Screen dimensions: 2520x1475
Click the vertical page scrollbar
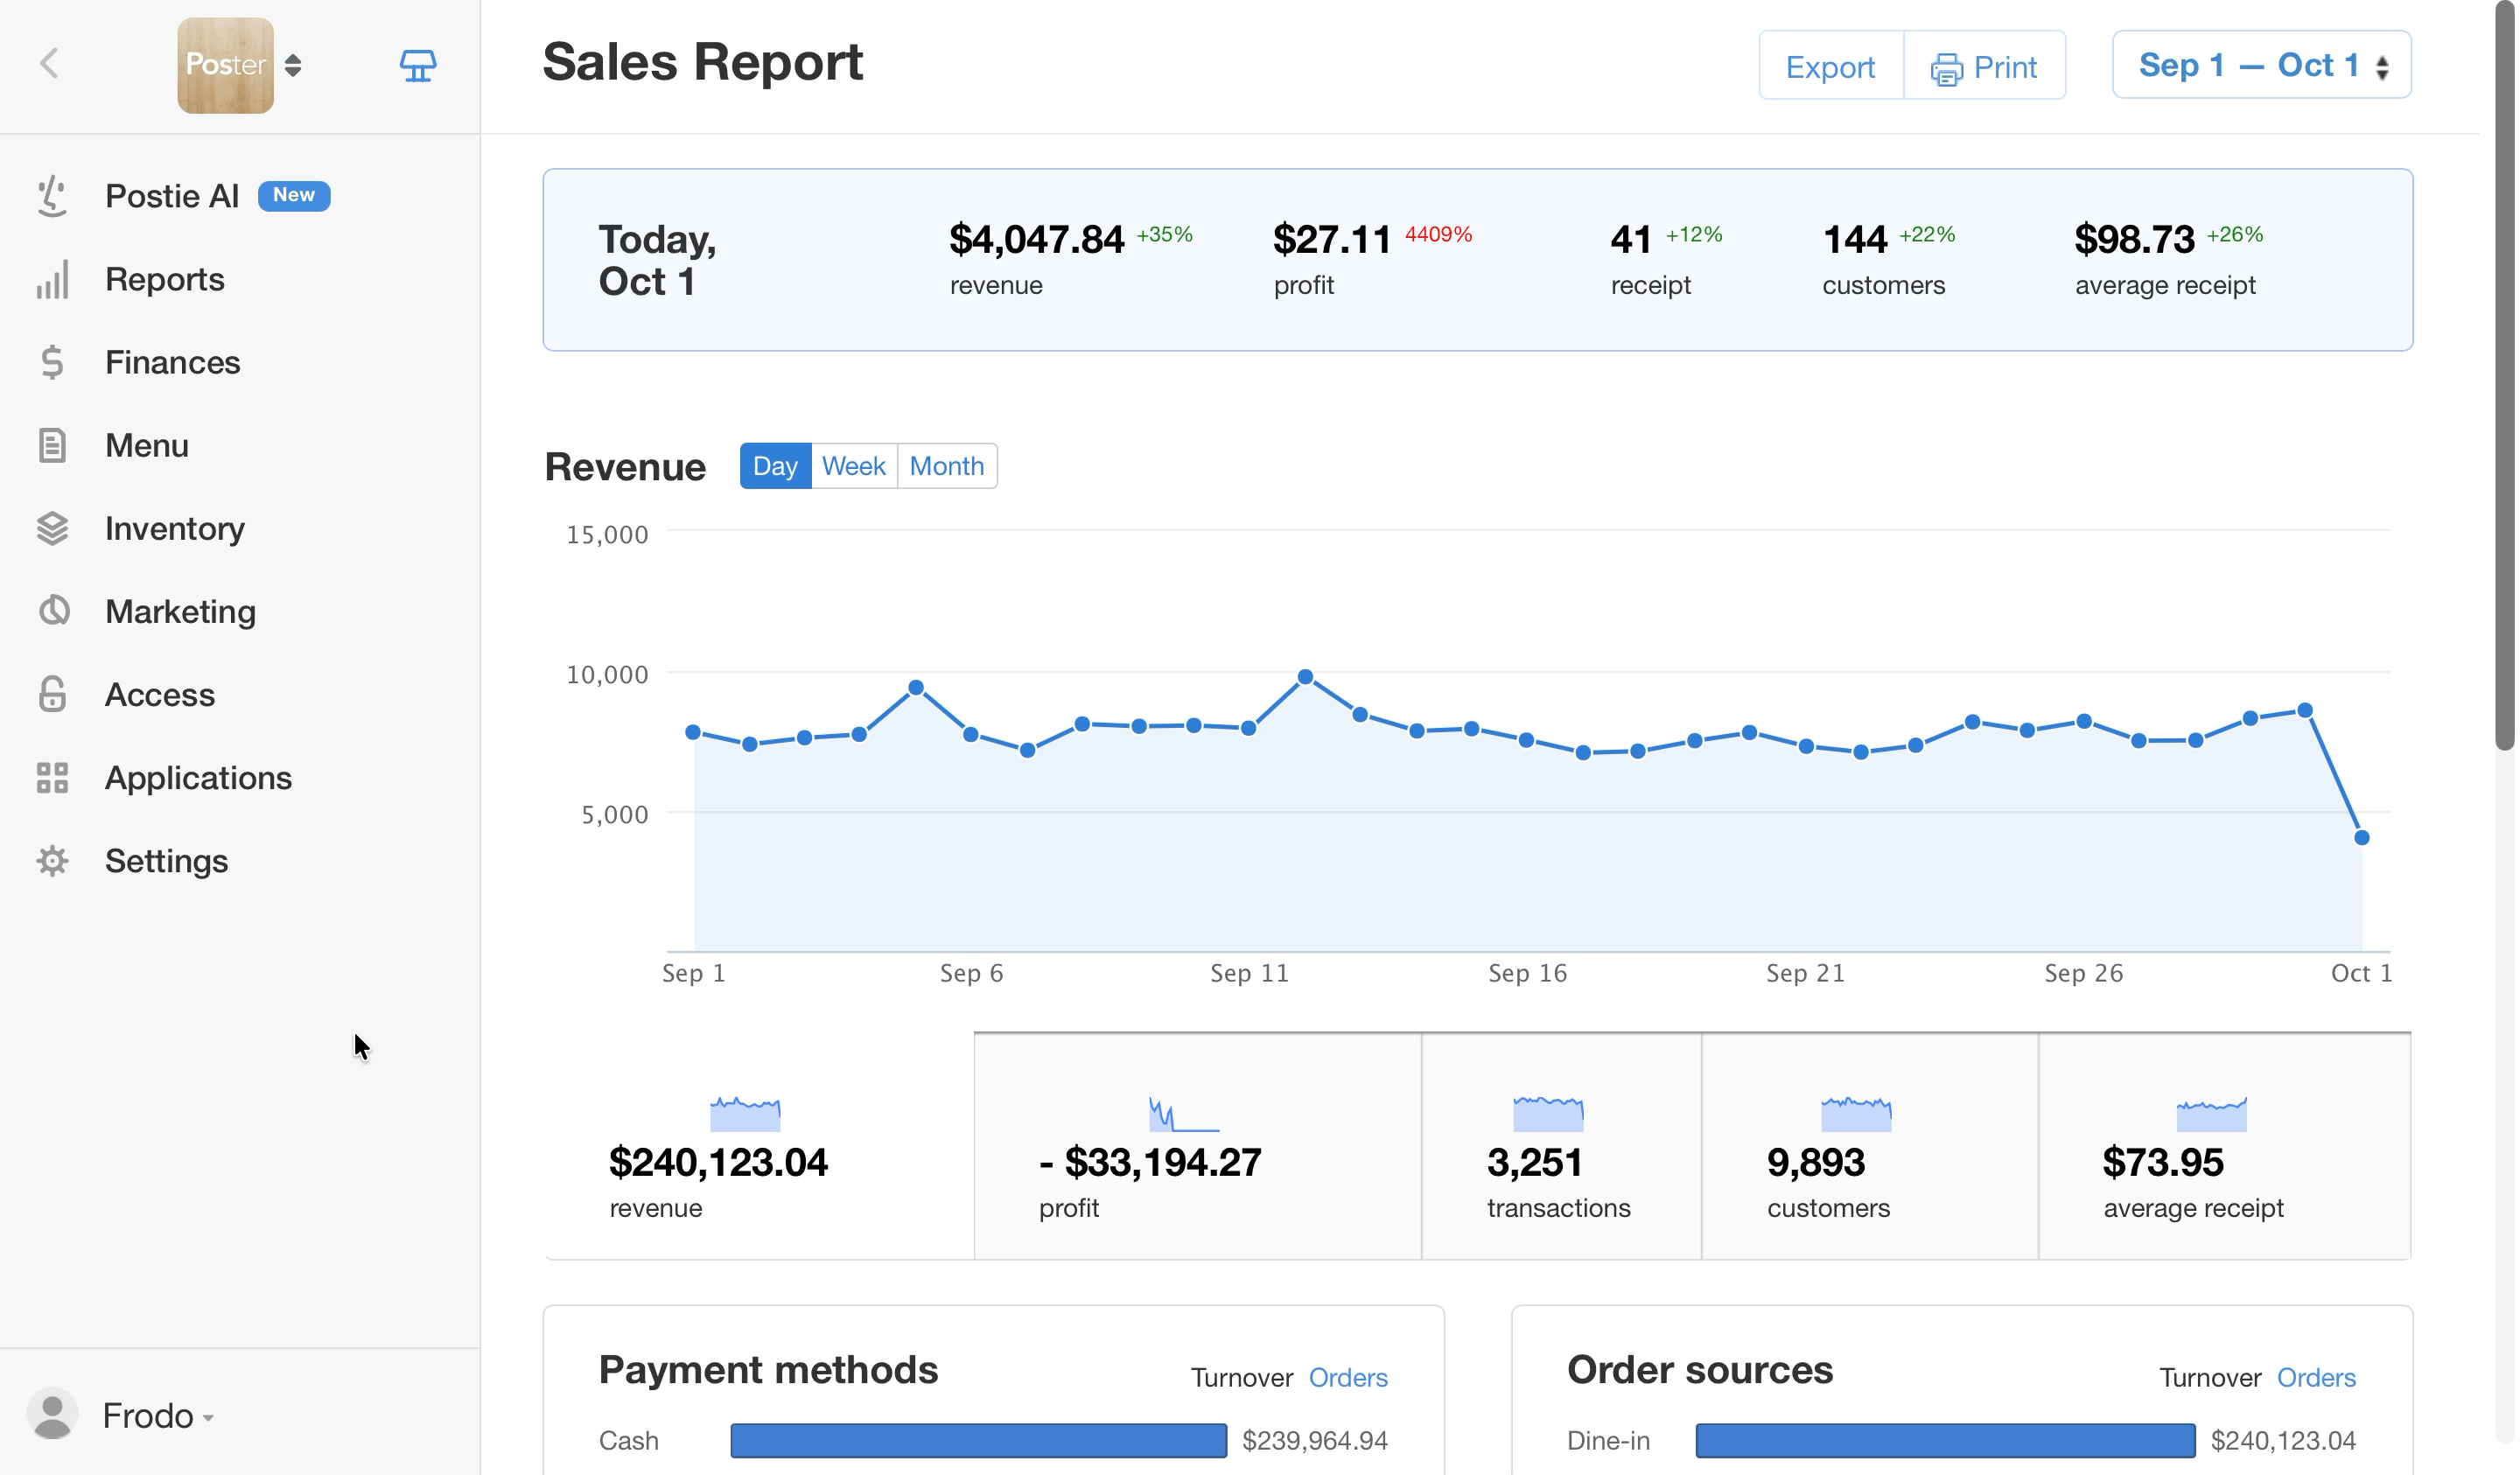(2504, 375)
